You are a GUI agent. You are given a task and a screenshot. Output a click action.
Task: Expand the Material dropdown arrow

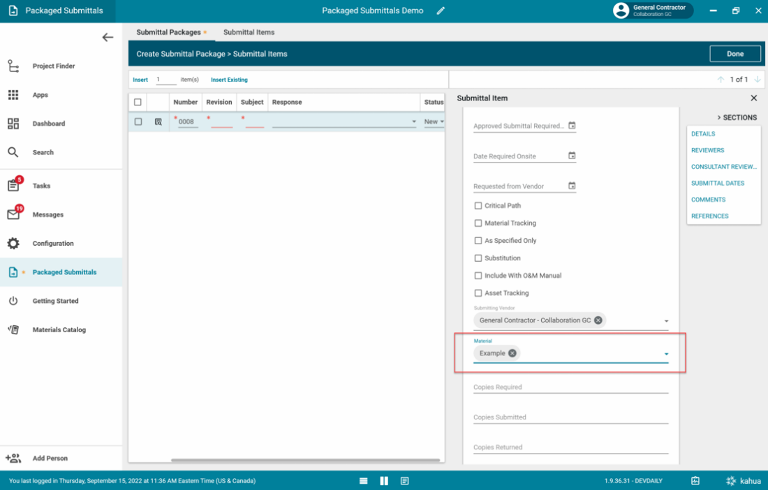[x=666, y=355]
